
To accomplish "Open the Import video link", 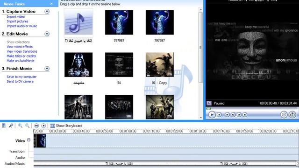I will point(15,17).
